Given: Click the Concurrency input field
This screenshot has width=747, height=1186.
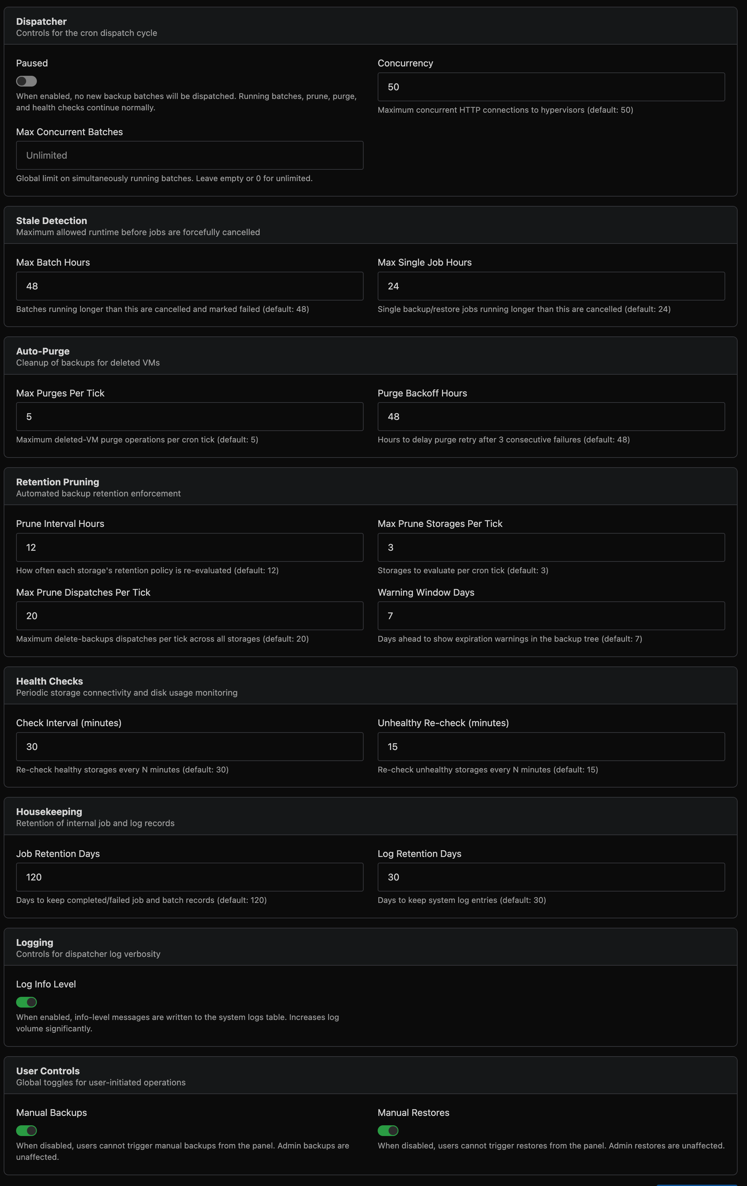Looking at the screenshot, I should tap(551, 87).
